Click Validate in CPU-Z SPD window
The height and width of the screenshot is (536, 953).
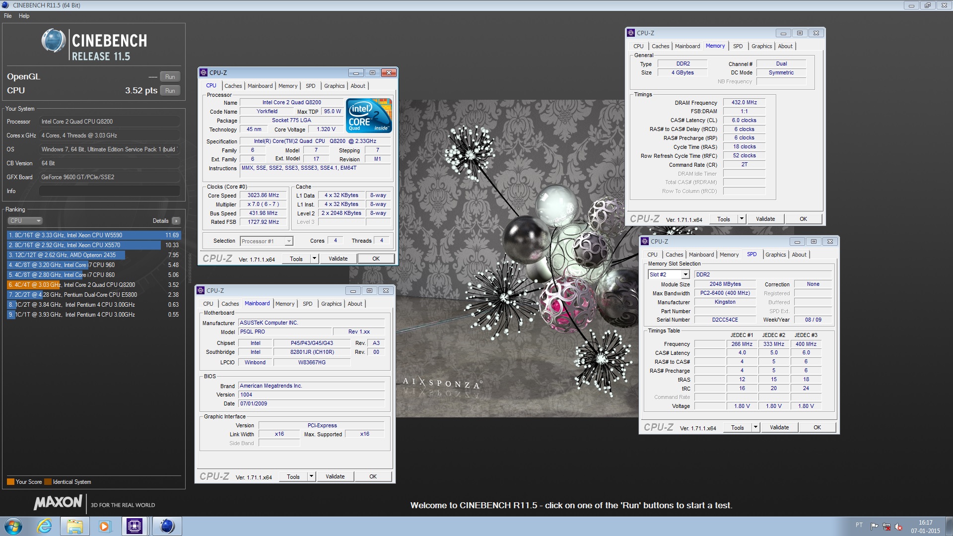coord(779,427)
